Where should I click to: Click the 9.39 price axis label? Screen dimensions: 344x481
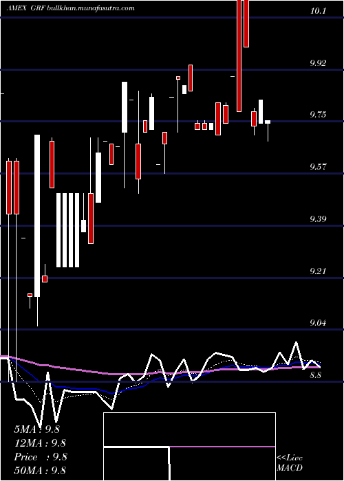(x=318, y=219)
